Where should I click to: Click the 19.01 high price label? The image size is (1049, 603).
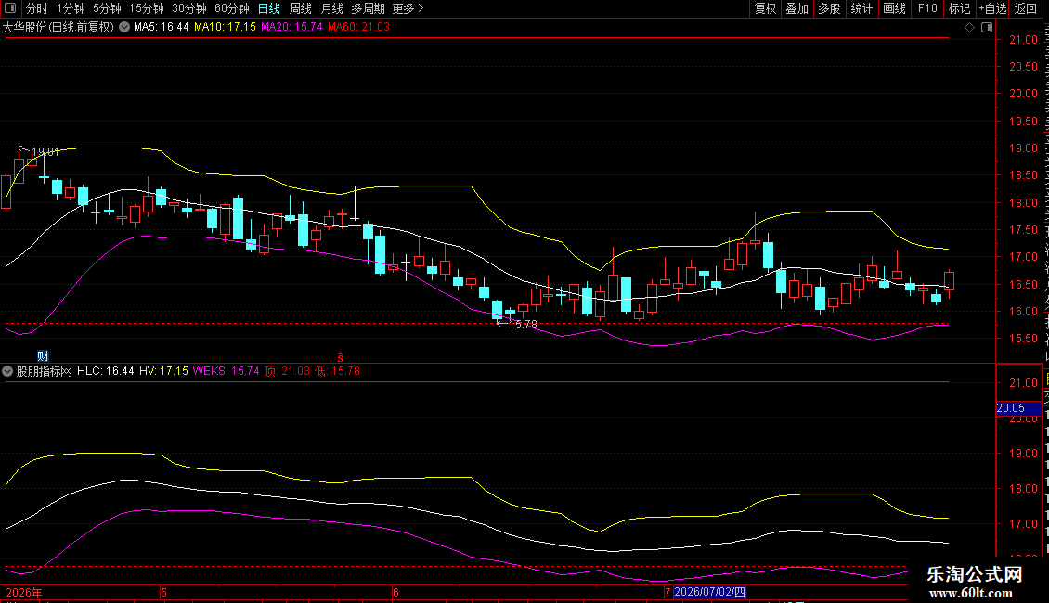click(x=45, y=152)
